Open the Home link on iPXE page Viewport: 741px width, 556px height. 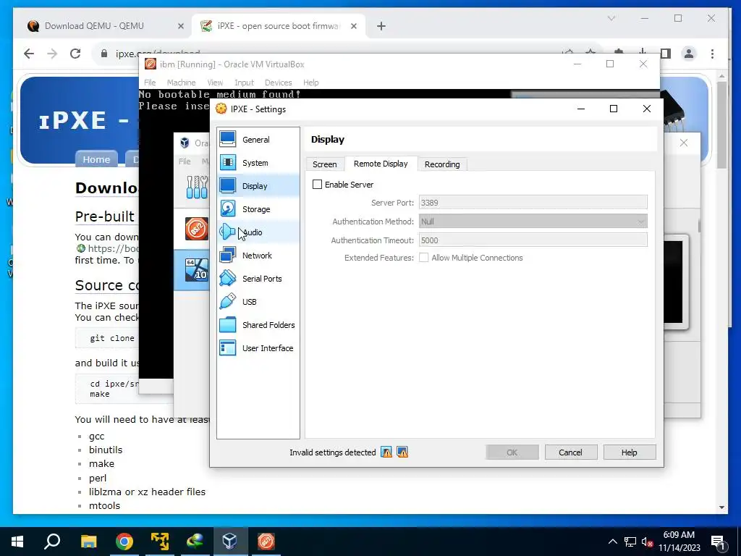(96, 159)
